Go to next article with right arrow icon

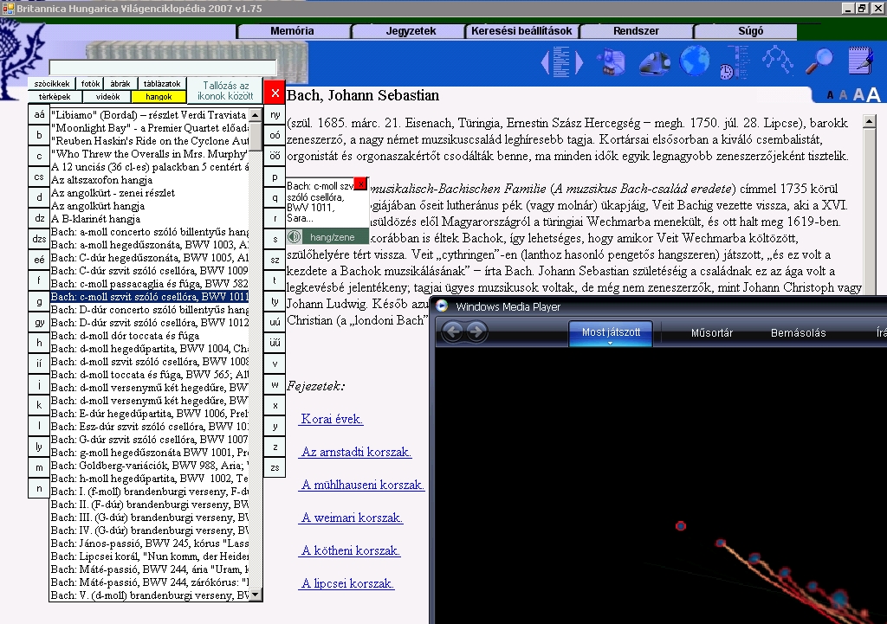point(579,62)
